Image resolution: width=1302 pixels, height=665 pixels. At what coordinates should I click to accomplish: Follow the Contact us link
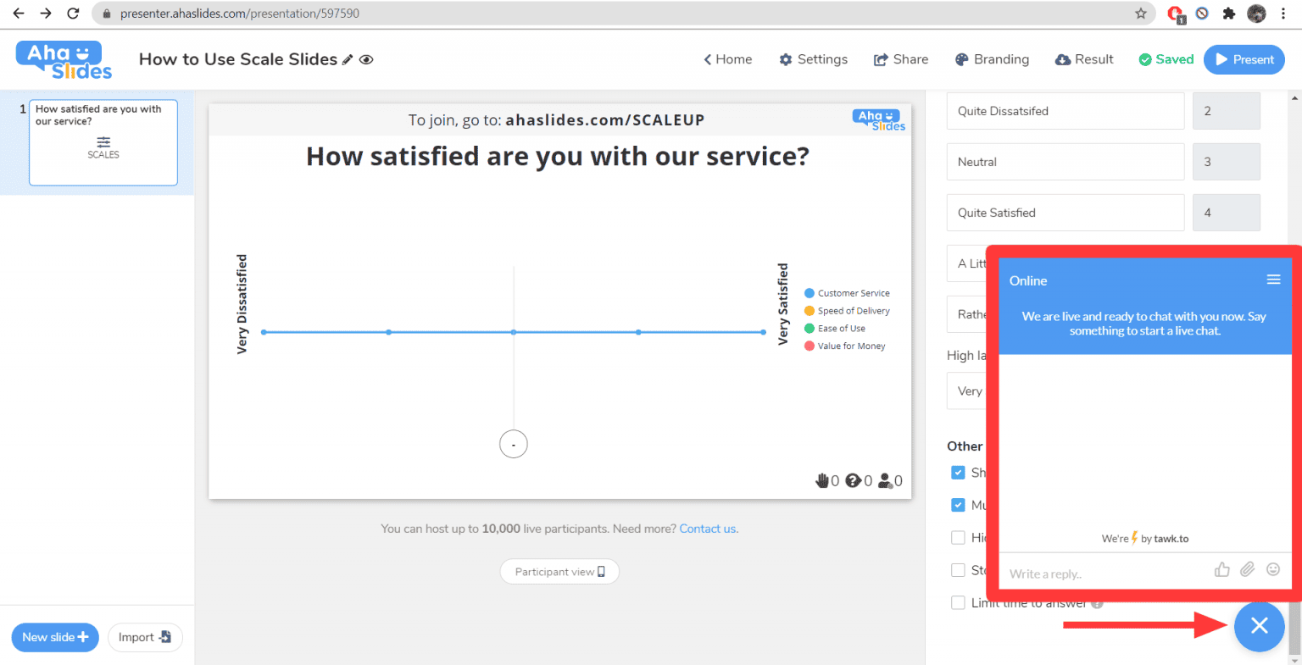pos(708,529)
